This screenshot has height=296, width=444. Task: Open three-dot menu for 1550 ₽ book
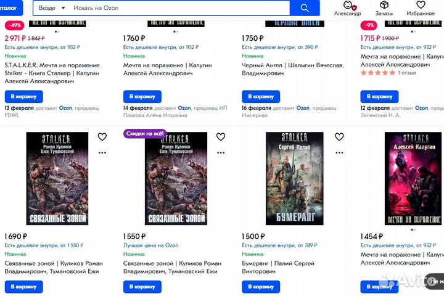pyautogui.click(x=221, y=153)
